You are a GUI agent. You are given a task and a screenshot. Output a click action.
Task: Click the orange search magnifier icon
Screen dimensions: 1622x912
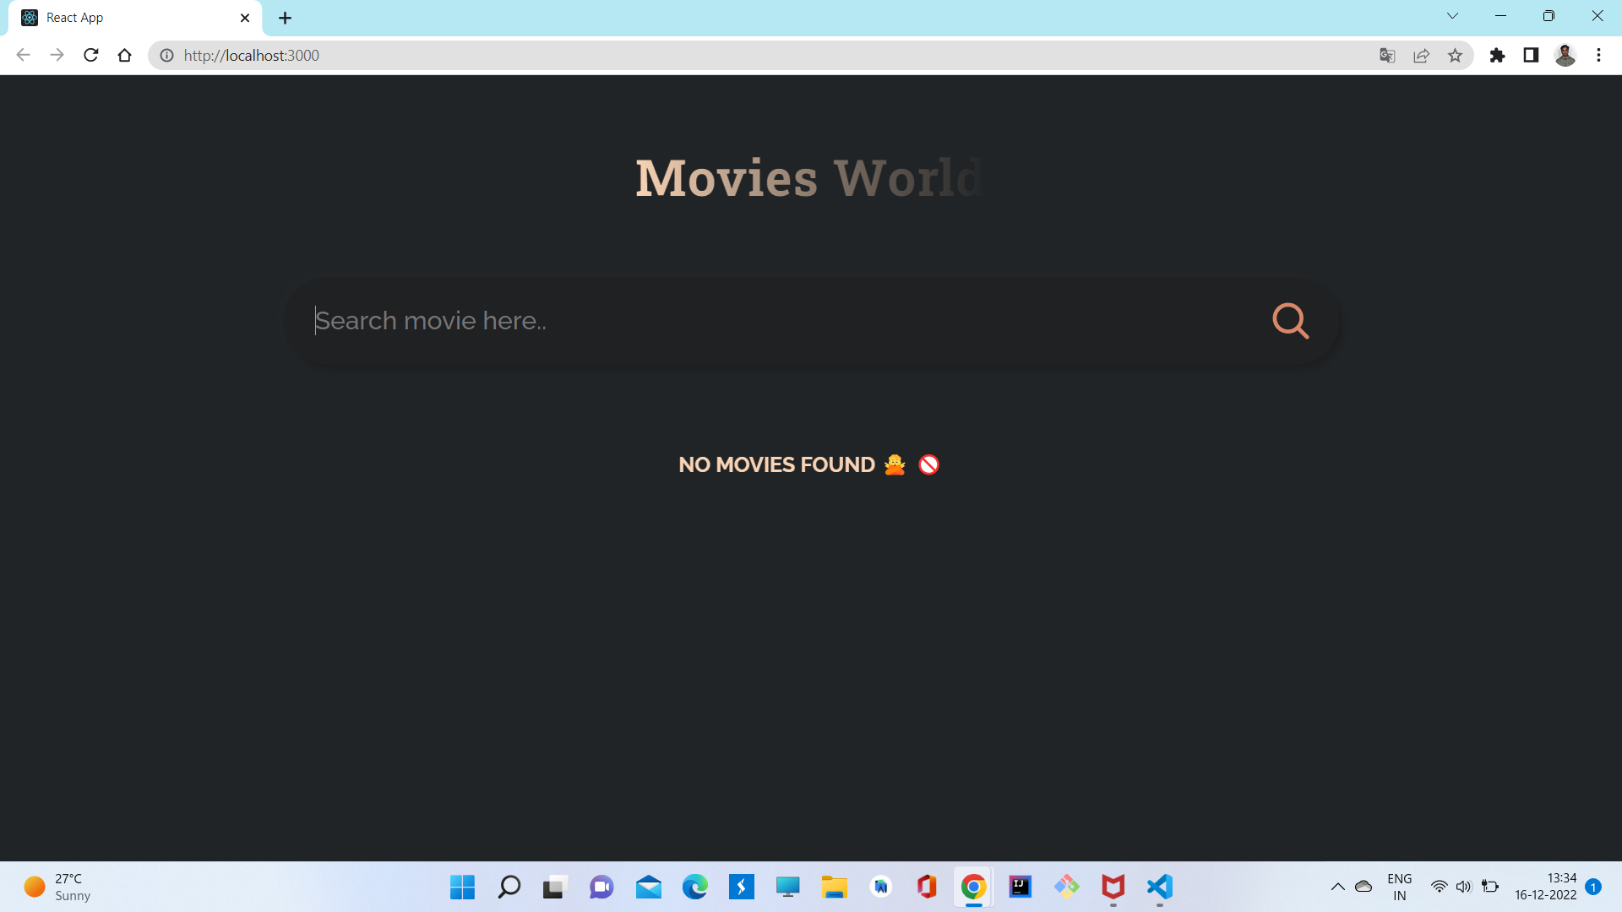[x=1290, y=321]
